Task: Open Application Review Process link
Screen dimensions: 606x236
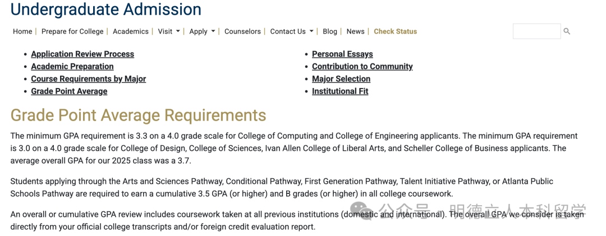Action: click(x=82, y=54)
